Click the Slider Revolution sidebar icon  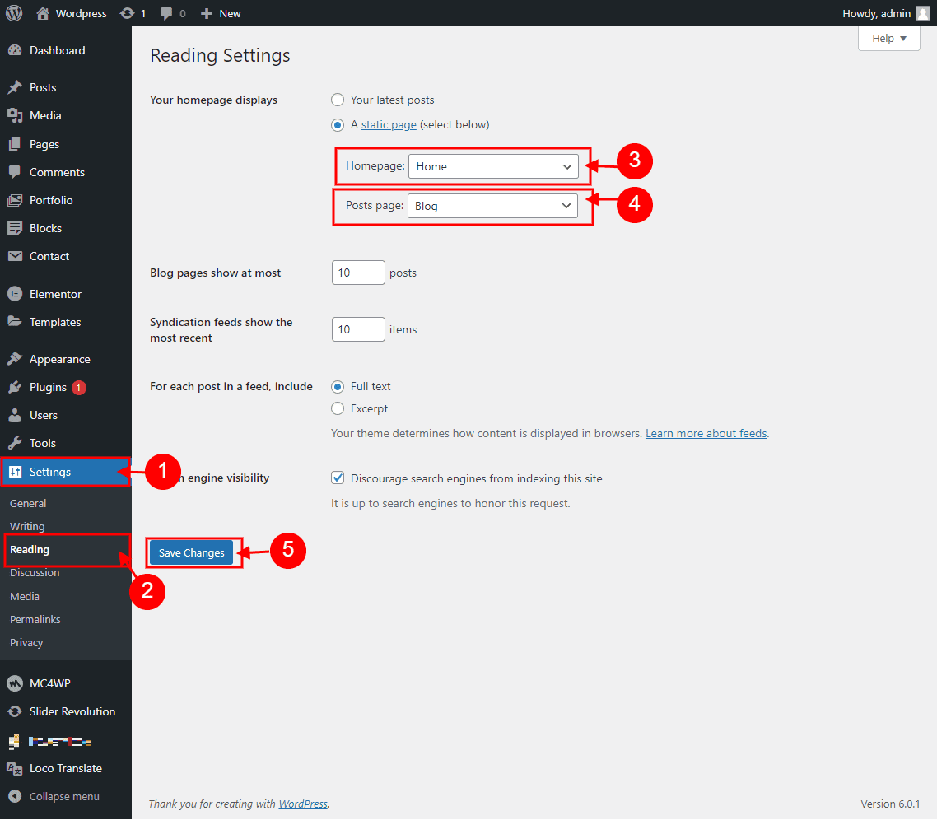[15, 711]
